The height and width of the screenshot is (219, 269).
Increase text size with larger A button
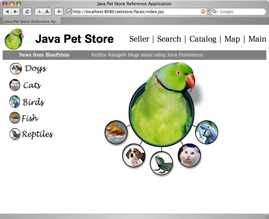[x=47, y=11]
